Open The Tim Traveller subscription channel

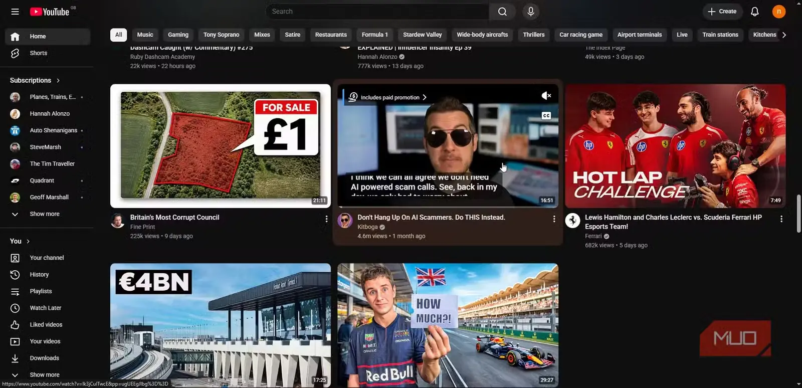(x=48, y=164)
